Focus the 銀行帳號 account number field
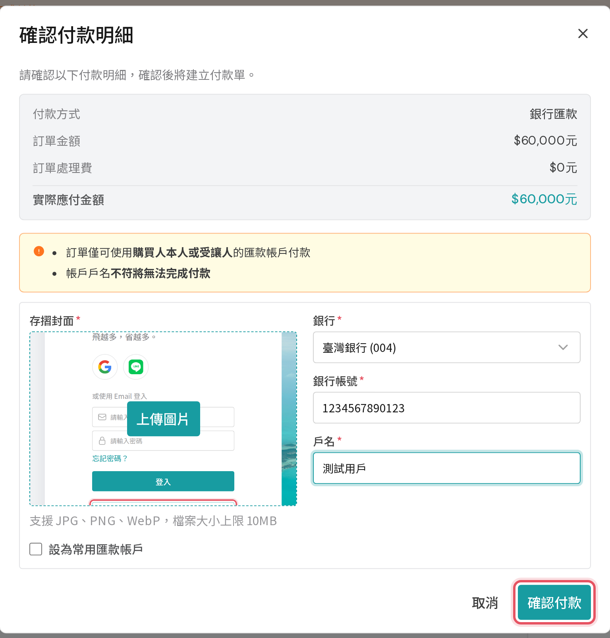 tap(446, 408)
